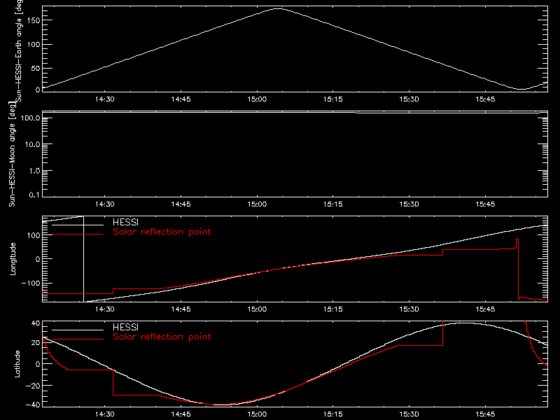Click white HESSI legend line in Longitude plot
The height and width of the screenshot is (420, 560).
click(78, 225)
